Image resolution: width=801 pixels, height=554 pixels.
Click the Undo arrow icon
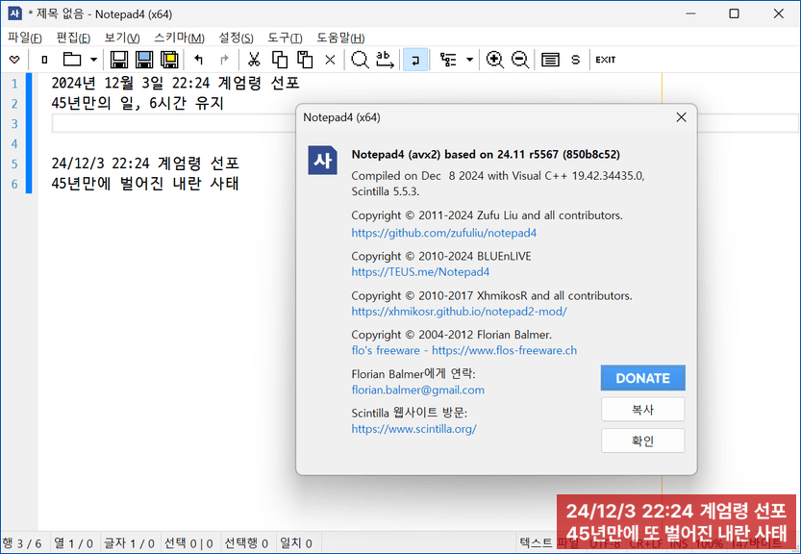[199, 60]
